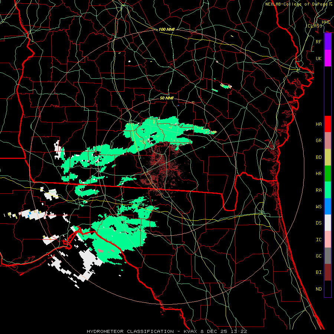Click the GC legend label
The height and width of the screenshot is (334, 334).
coord(318,256)
